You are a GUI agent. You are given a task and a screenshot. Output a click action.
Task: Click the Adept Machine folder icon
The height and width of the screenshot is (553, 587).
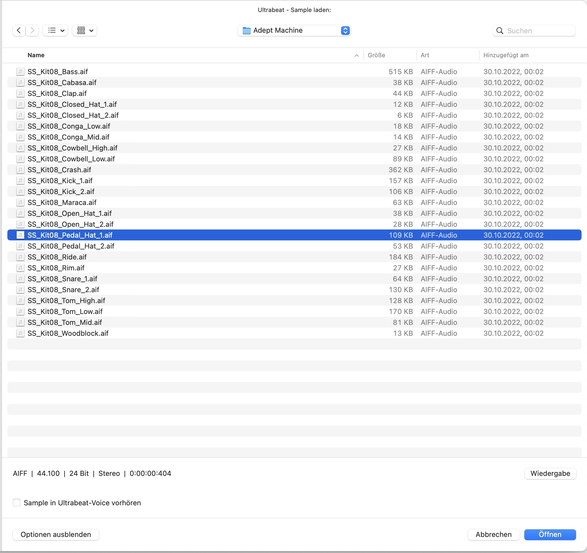(x=246, y=31)
